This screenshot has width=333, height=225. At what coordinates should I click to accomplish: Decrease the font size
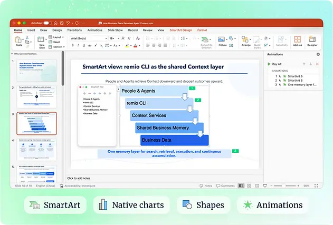point(129,38)
